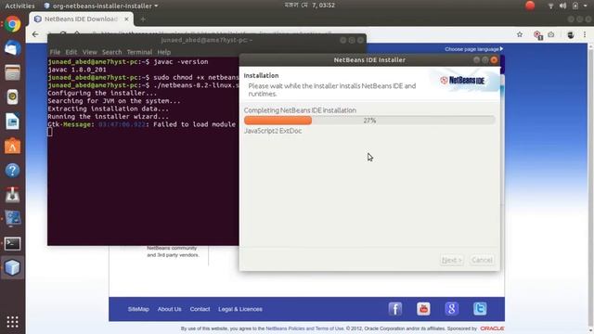Go back in Chrome browser

pos(35,34)
